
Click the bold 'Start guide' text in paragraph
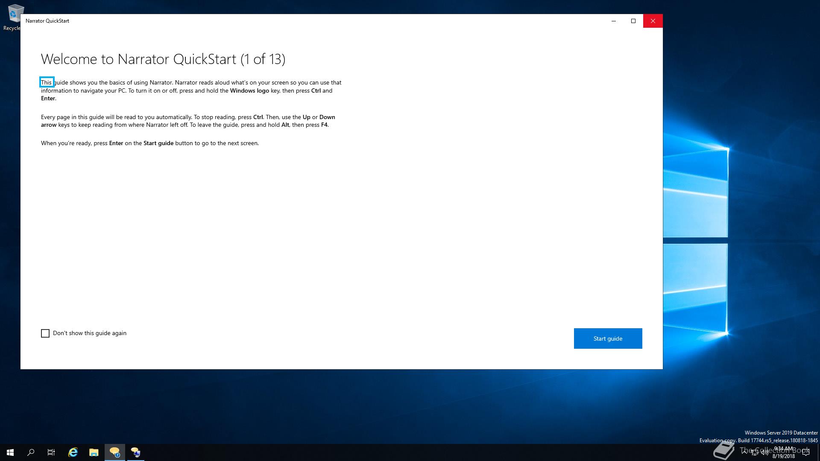click(158, 143)
